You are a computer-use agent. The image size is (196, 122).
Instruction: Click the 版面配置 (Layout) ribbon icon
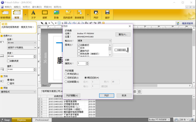[79, 15]
